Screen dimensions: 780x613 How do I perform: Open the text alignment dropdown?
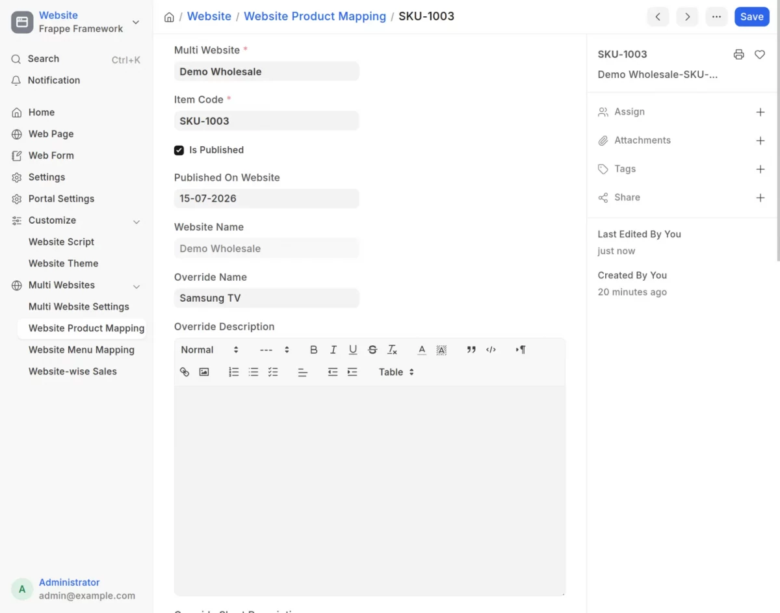point(303,372)
